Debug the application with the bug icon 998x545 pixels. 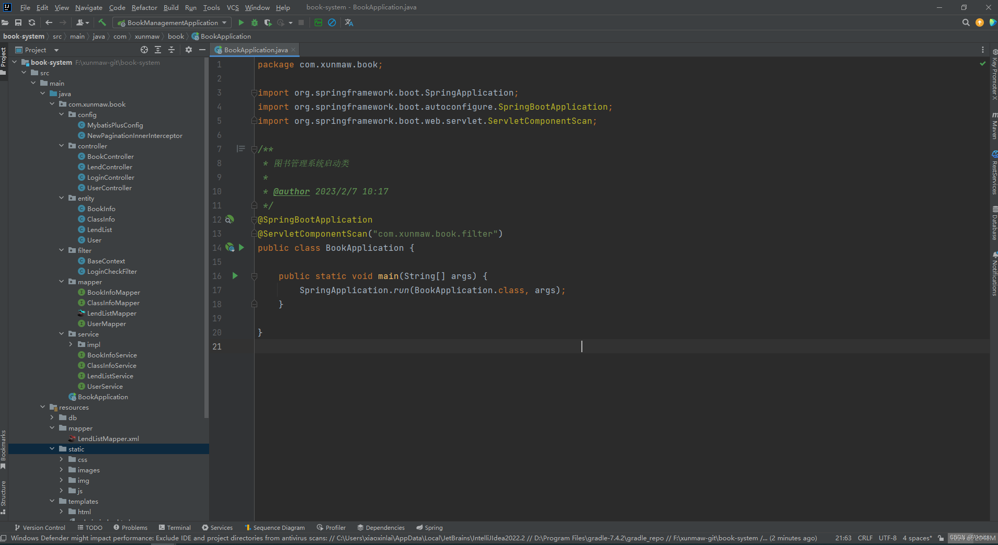coord(254,22)
